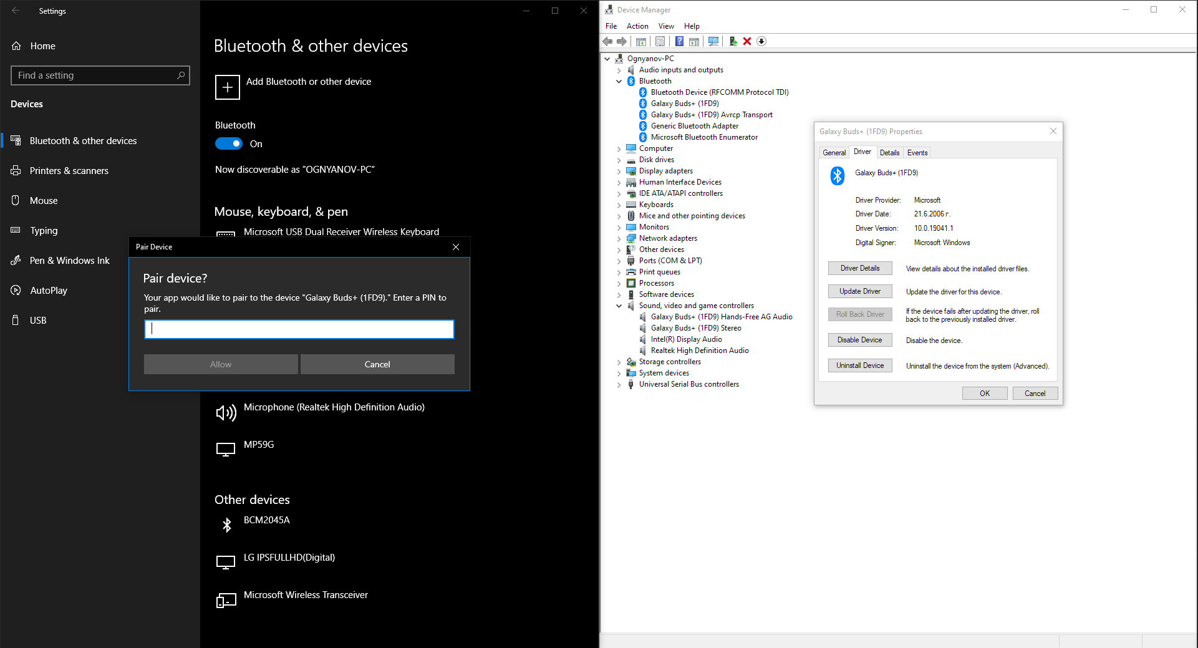
Task: Select Galaxy Buds+ (1FD9) Stereo device
Action: pyautogui.click(x=696, y=328)
